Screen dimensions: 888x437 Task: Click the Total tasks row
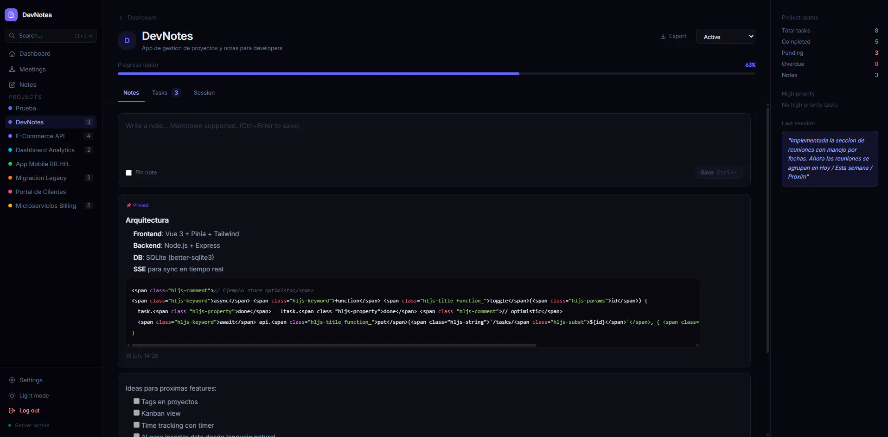click(x=830, y=31)
